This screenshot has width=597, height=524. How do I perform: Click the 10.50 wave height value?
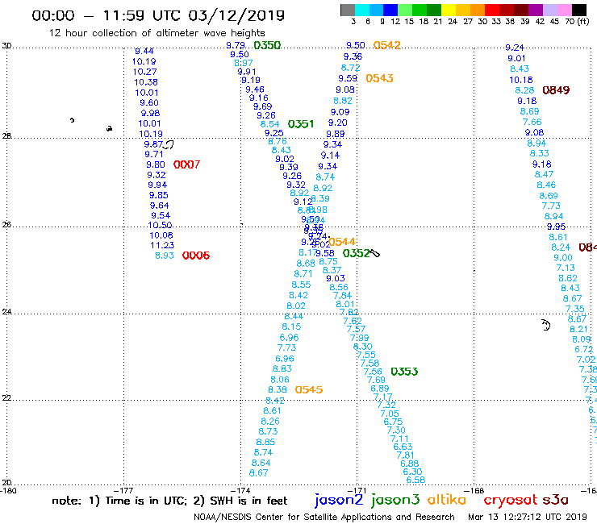160,225
